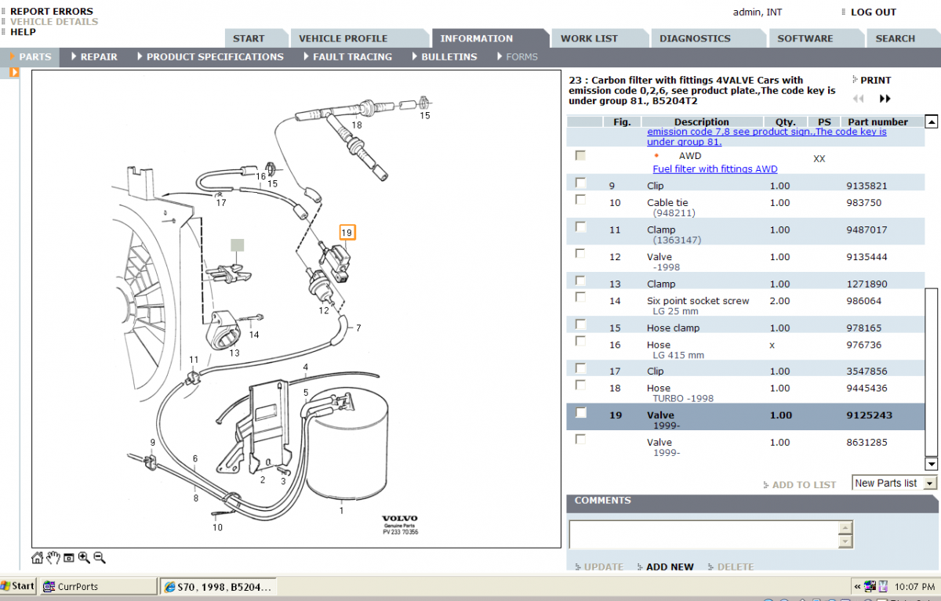Click inside the comments text box

pos(703,534)
